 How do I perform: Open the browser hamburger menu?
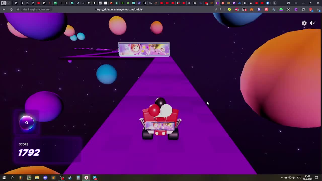pos(296,3)
